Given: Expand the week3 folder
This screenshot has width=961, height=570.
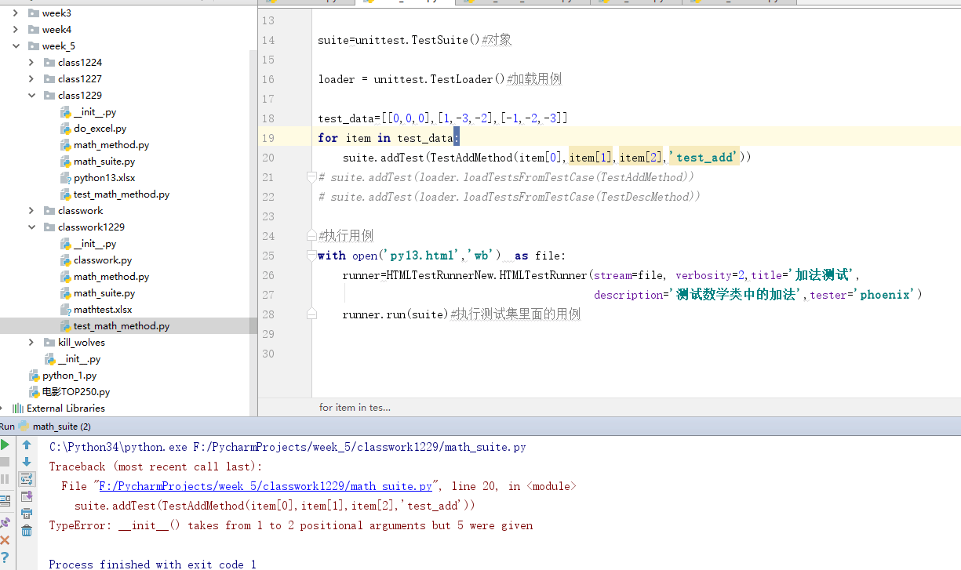Looking at the screenshot, I should click(16, 13).
